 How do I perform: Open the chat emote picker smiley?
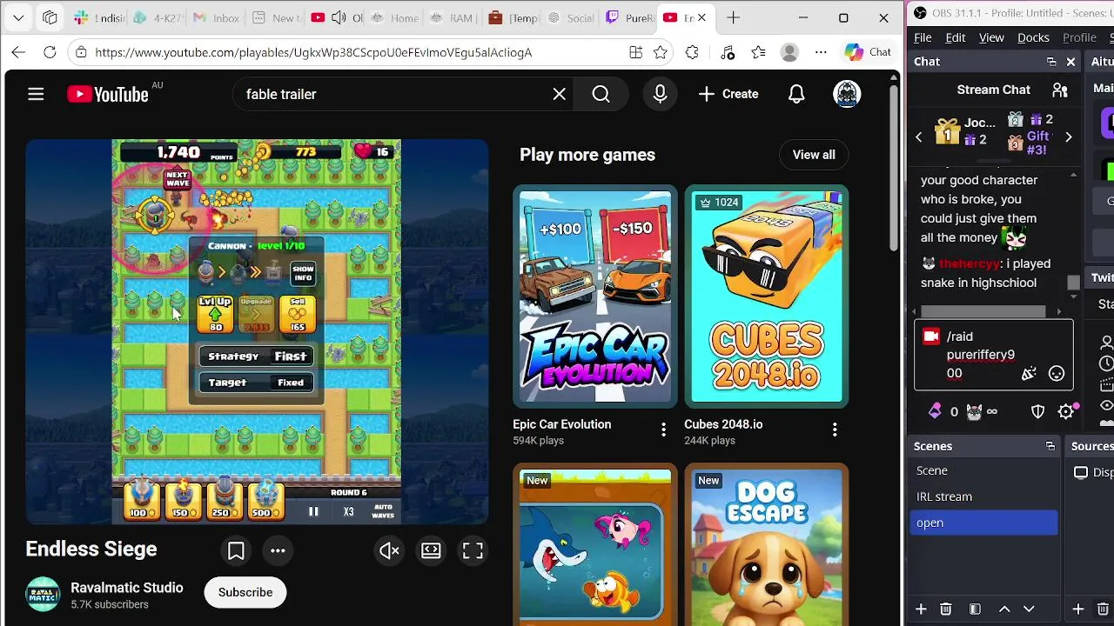(1057, 373)
